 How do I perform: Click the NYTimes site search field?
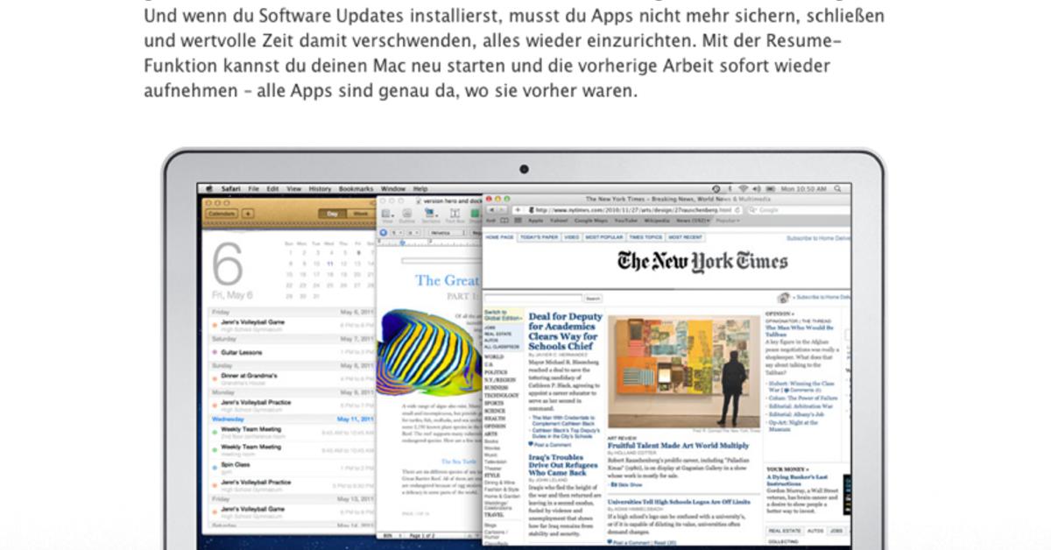click(533, 298)
